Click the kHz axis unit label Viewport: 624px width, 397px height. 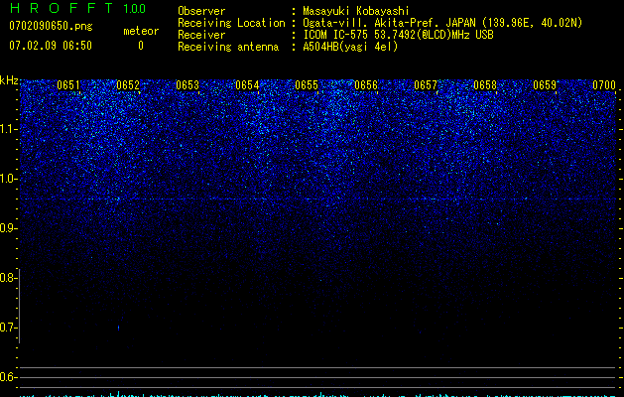[x=9, y=80]
